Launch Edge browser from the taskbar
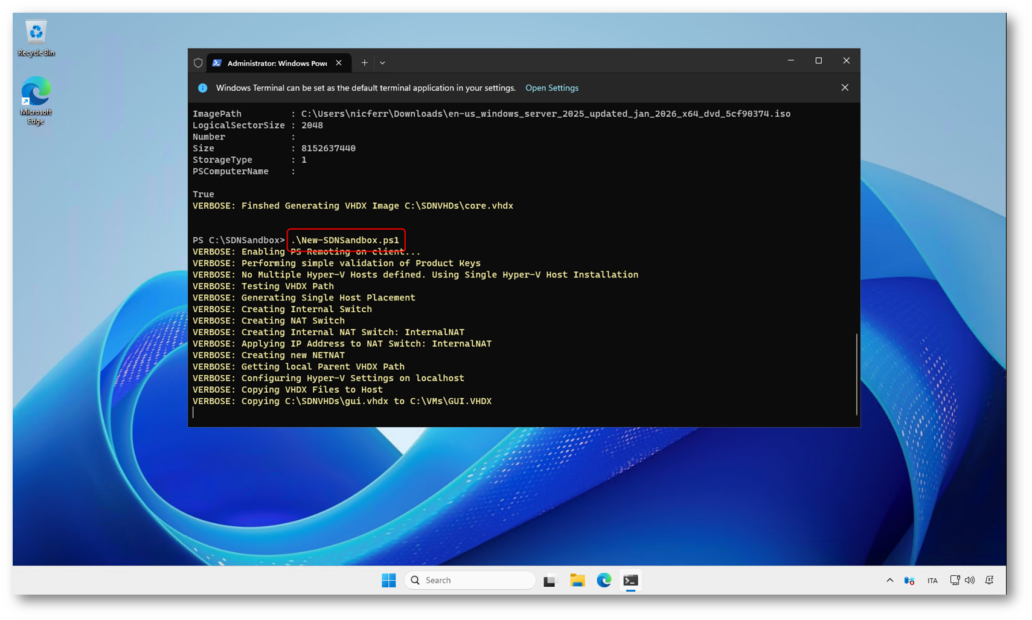The height and width of the screenshot is (620, 1032). click(604, 580)
